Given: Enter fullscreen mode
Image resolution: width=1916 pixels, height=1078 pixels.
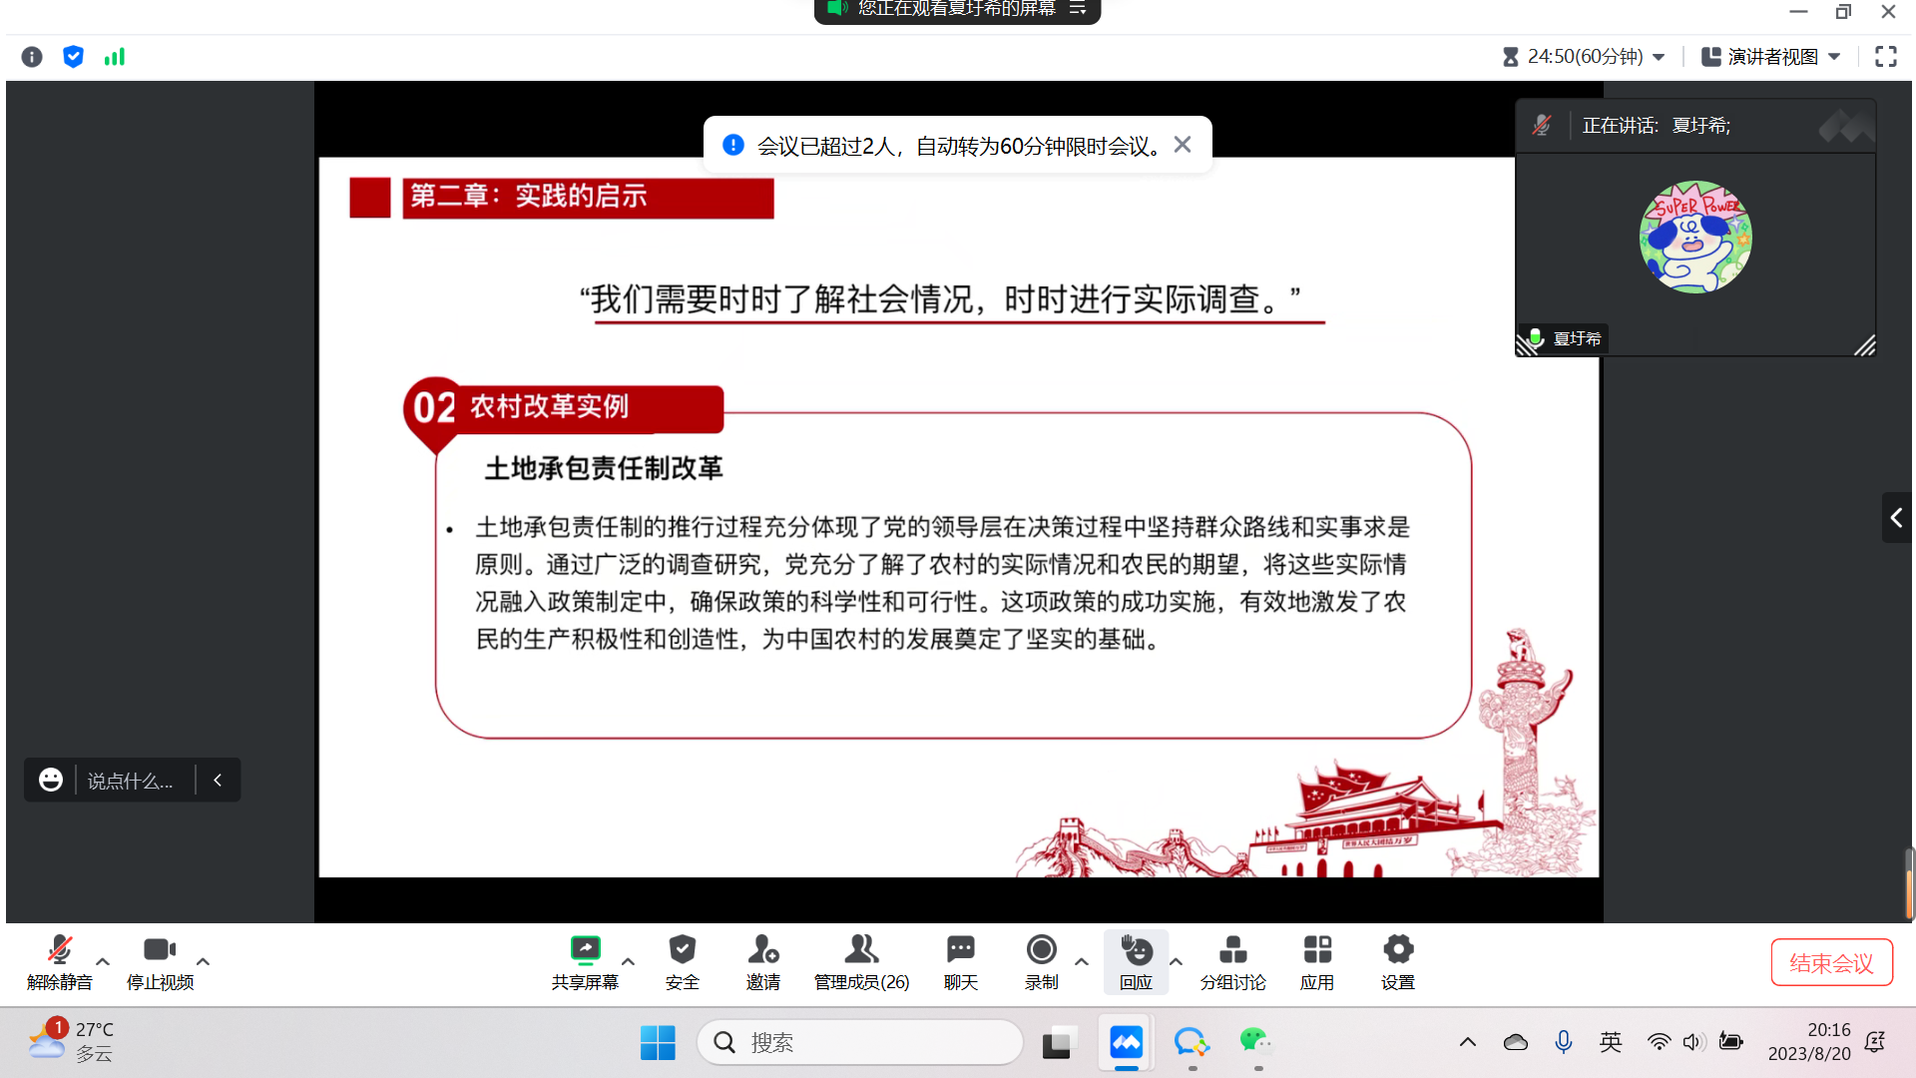Looking at the screenshot, I should pyautogui.click(x=1885, y=56).
